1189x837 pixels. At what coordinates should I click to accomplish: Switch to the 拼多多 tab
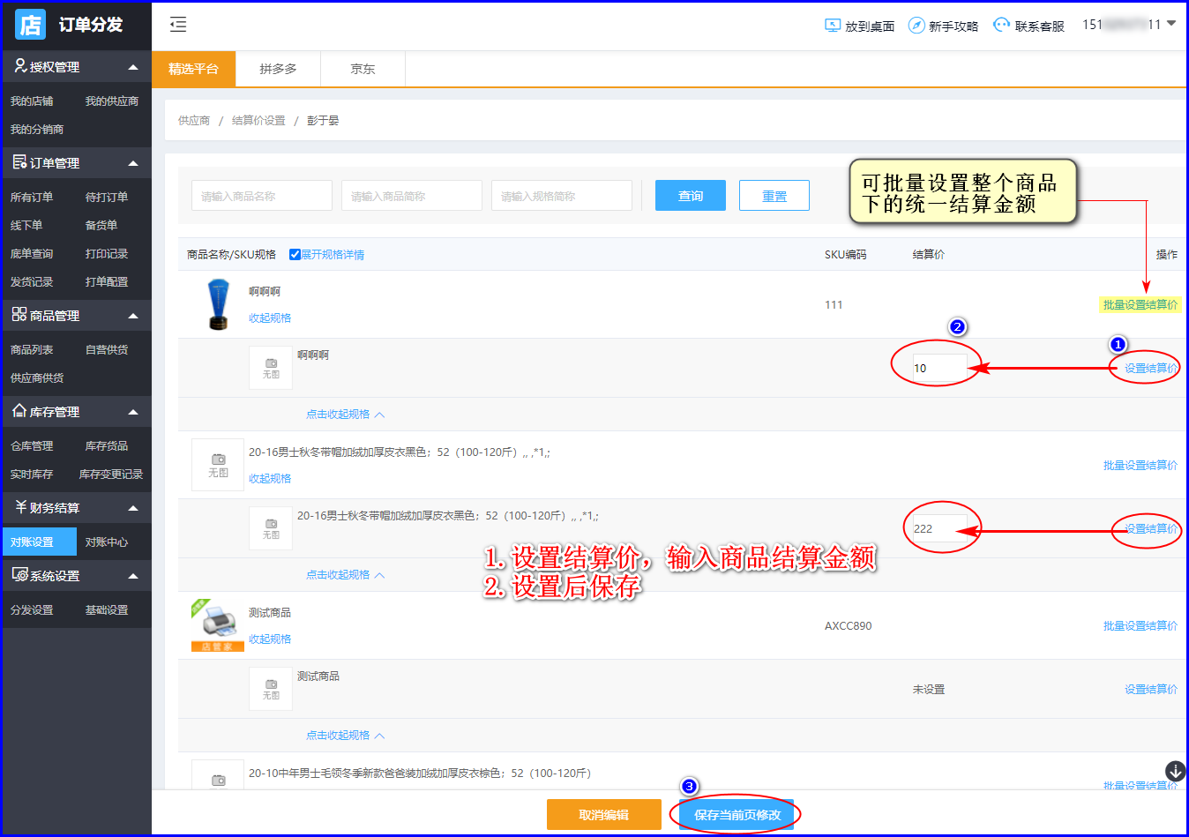click(x=278, y=69)
